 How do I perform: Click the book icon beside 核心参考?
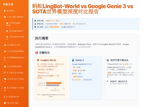pyautogui.click(x=35, y=27)
